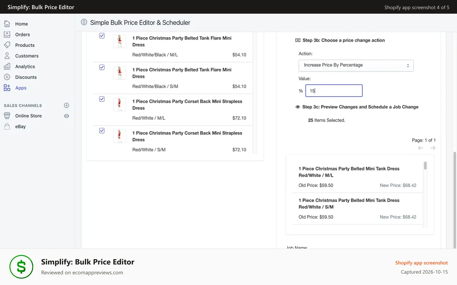Image resolution: width=457 pixels, height=285 pixels.
Task: Click the SALES CHANNELS heading
Action: 23,106
